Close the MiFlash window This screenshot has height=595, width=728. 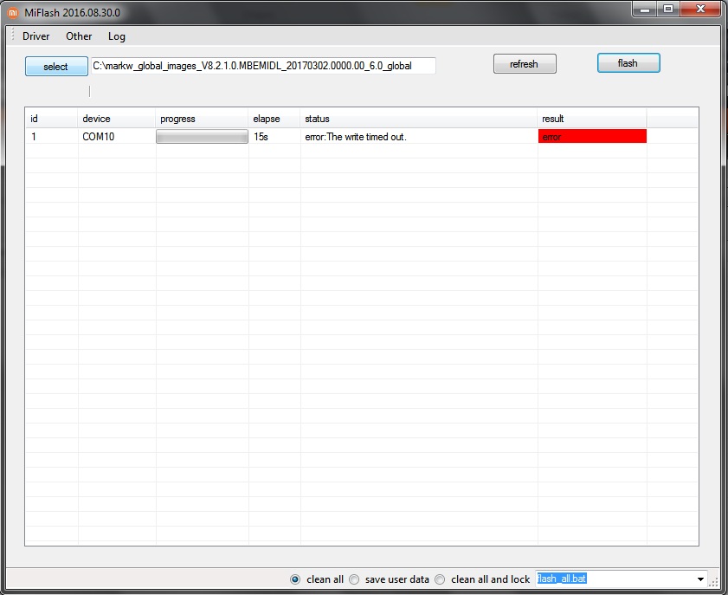coord(701,10)
